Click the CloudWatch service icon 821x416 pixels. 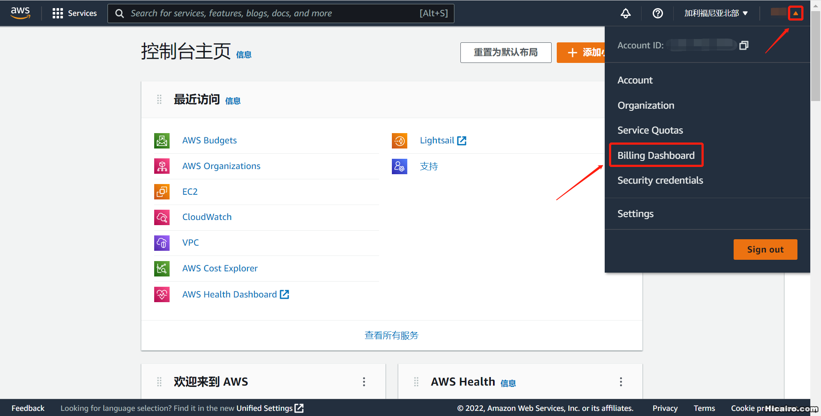162,217
